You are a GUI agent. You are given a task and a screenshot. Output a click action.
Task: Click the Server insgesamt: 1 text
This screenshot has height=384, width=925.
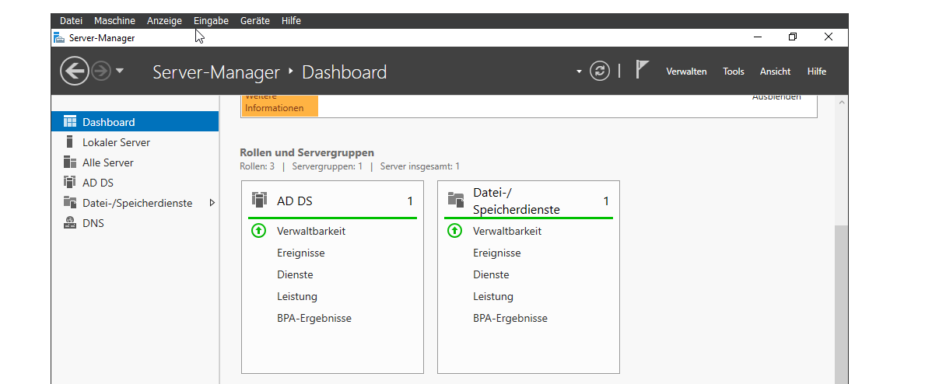pos(419,167)
